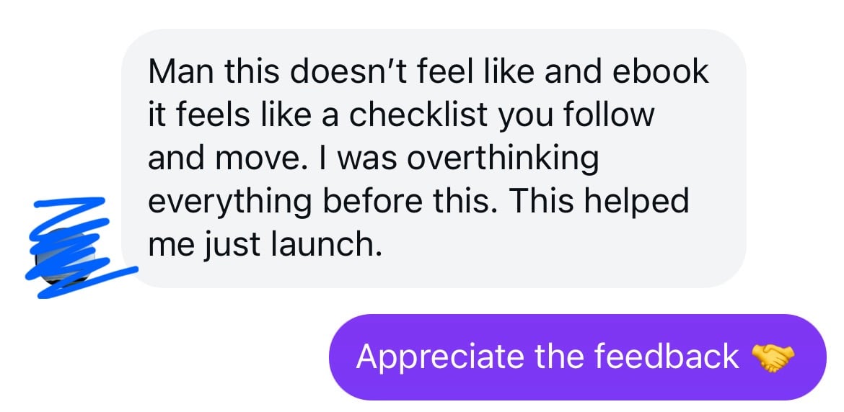Click the word 'ebook' in the message
Screen dimensions: 844x412
click(x=661, y=72)
